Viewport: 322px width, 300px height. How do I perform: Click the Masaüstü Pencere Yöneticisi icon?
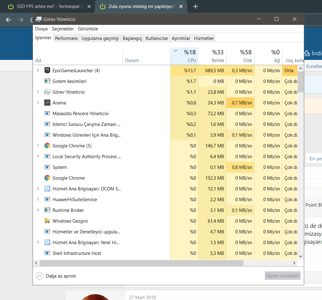(47, 114)
